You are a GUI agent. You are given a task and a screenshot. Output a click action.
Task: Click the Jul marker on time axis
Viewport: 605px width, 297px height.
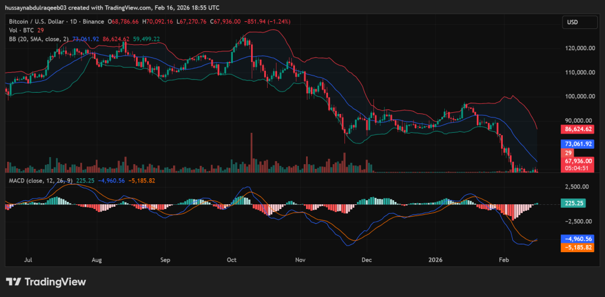pos(28,259)
